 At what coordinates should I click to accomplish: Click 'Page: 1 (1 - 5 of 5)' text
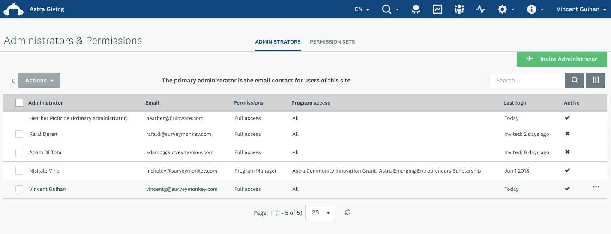point(278,213)
